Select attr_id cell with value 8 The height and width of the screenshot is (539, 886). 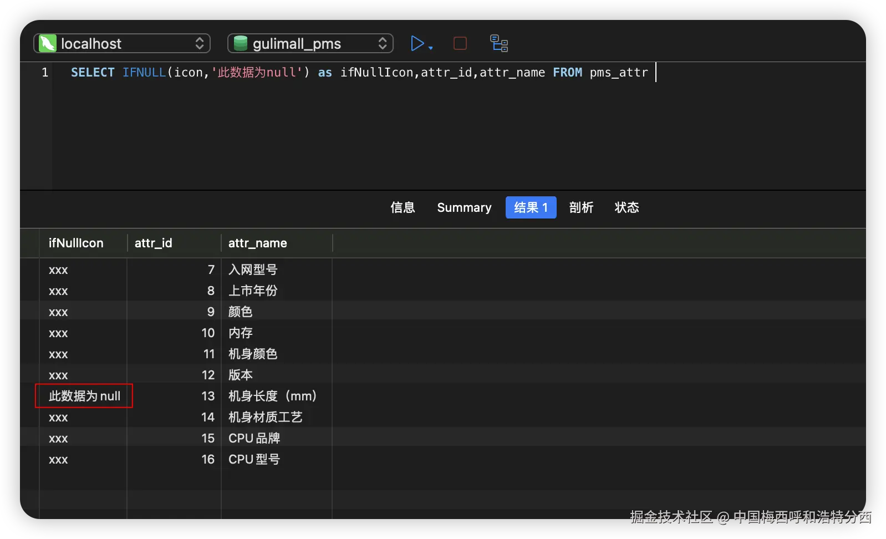(174, 291)
